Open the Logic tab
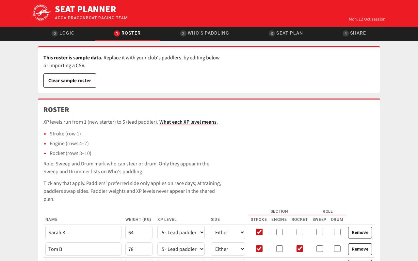Screen dimensions: 418x261 pyautogui.click(x=63, y=33)
